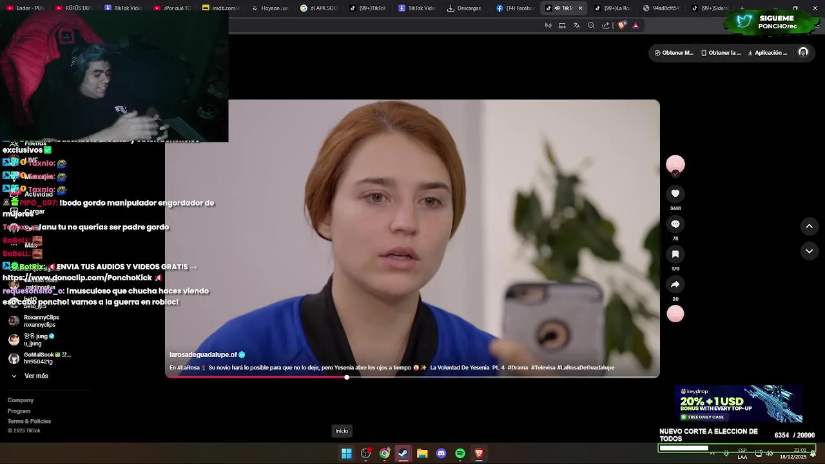Click the volume speaker icon in system tray
Viewport: 825px width, 464px height.
coord(769,454)
